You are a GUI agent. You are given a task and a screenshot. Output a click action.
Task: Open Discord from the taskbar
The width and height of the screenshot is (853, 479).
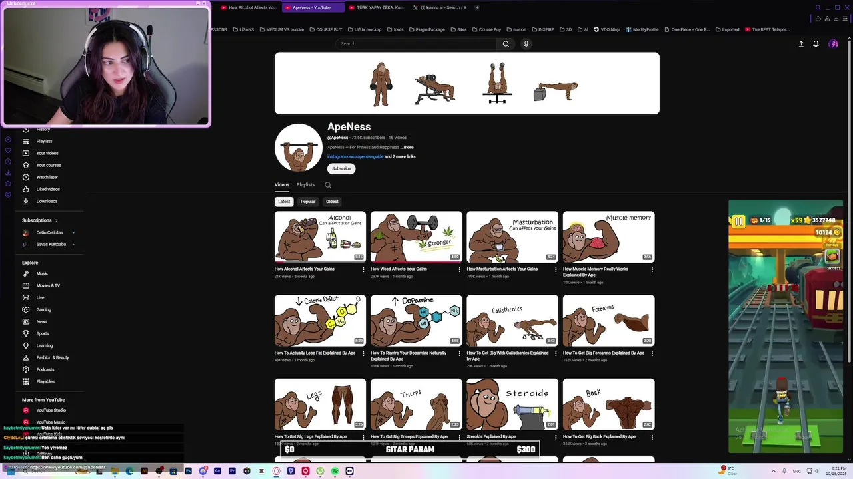(203, 471)
